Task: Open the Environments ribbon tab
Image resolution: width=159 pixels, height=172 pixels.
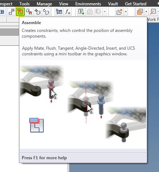Action: pyautogui.click(x=88, y=4)
